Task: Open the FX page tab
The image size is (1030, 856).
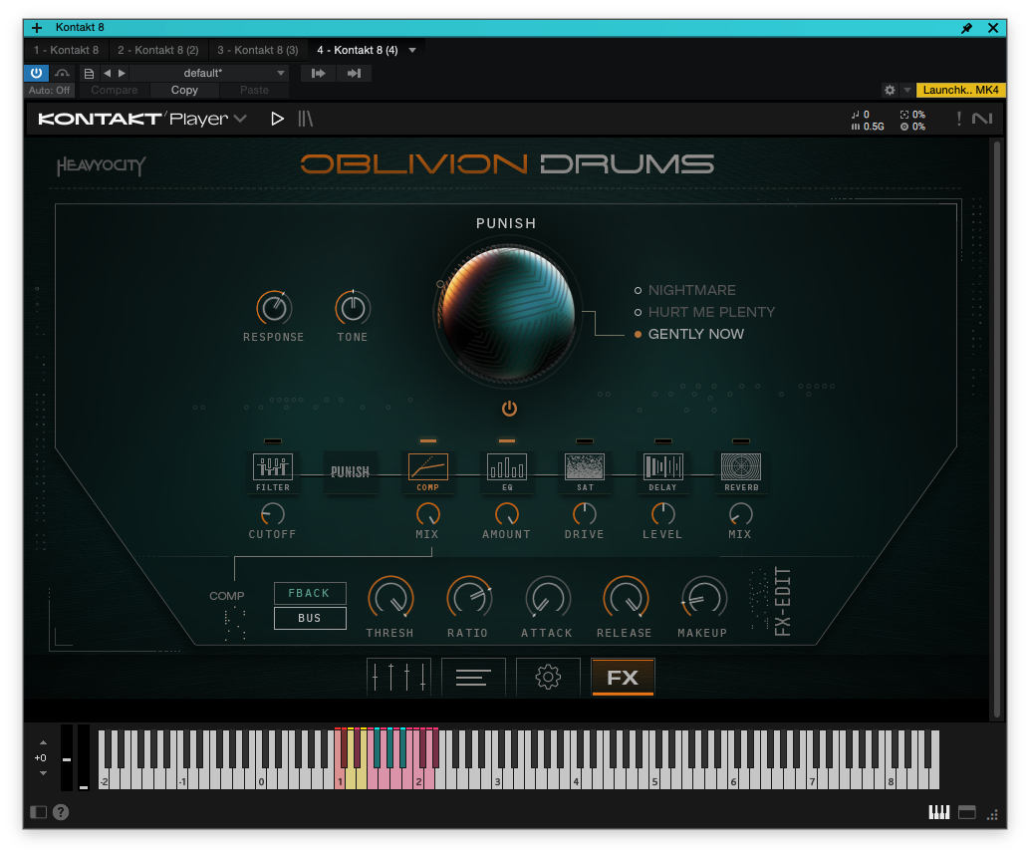Action: click(623, 677)
